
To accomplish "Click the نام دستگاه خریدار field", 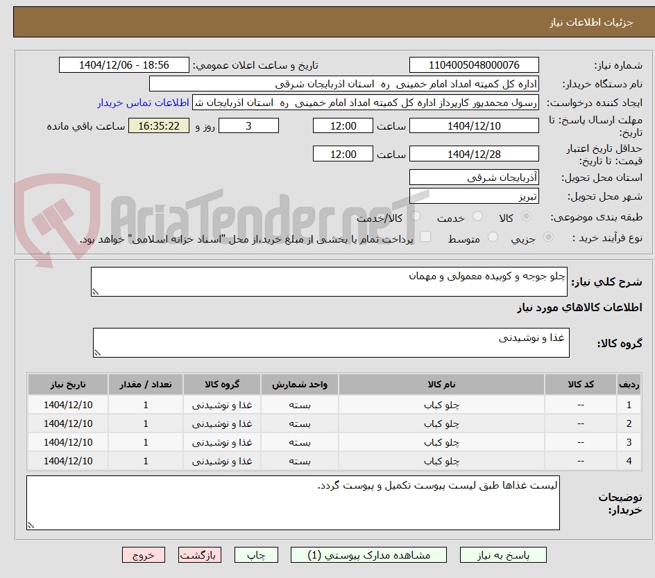I will pos(343,84).
